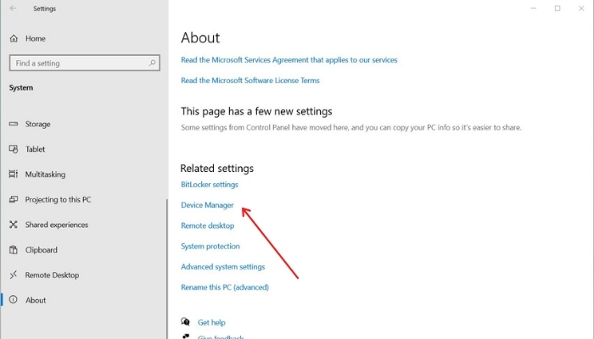Image resolution: width=594 pixels, height=339 pixels.
Task: Open BitLocker settings link
Action: click(210, 184)
